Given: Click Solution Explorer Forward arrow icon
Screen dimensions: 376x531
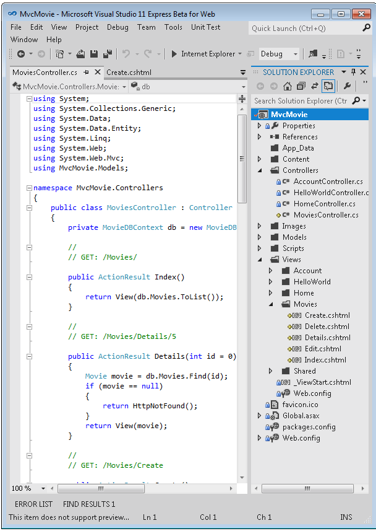Looking at the screenshot, I should [x=274, y=86].
